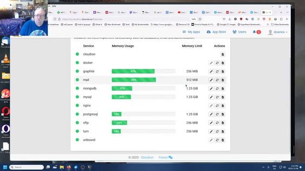Restart the postgresql service

[217, 114]
